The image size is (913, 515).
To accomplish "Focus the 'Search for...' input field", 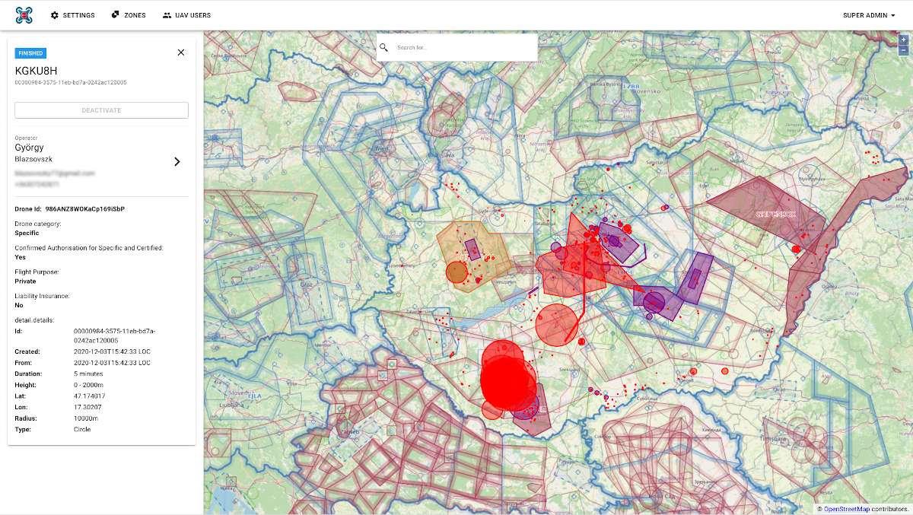I will coord(464,47).
